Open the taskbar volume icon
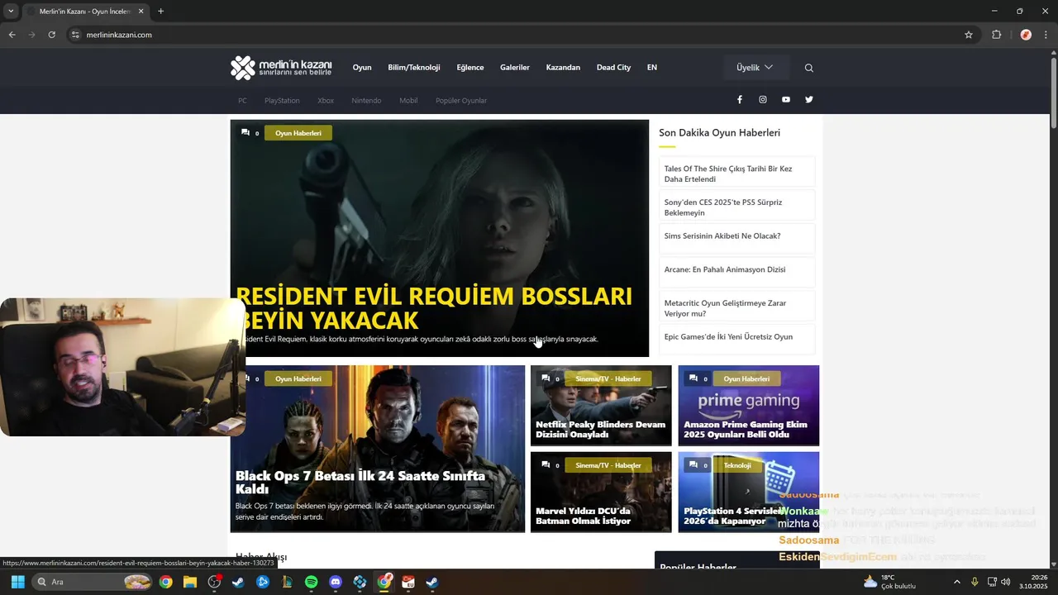Image resolution: width=1058 pixels, height=595 pixels. coord(1006,582)
